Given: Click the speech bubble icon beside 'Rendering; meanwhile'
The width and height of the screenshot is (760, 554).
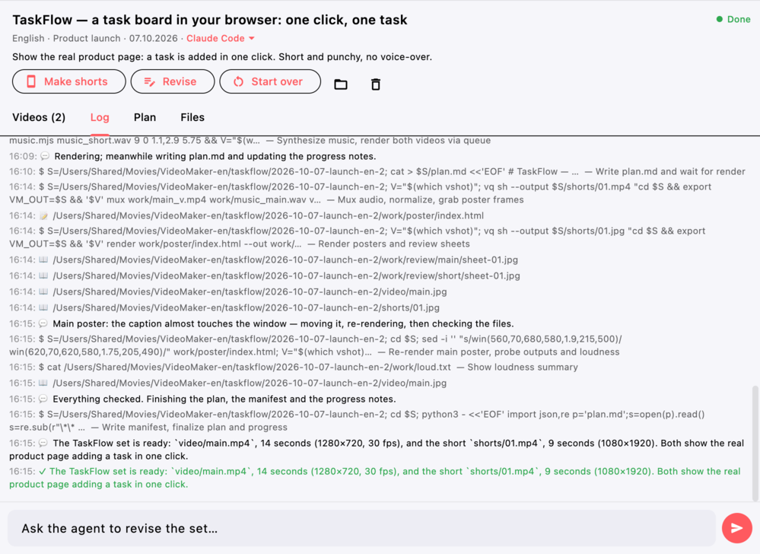Looking at the screenshot, I should tap(45, 156).
